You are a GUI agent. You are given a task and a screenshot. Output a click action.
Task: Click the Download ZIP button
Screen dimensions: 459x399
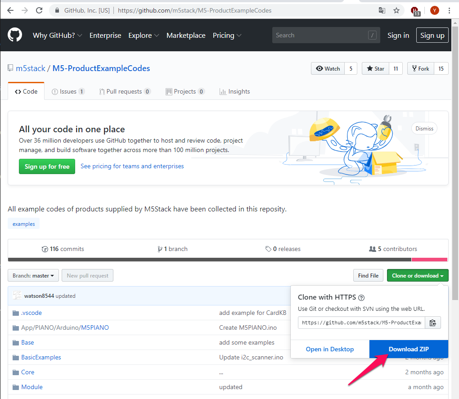pyautogui.click(x=409, y=349)
